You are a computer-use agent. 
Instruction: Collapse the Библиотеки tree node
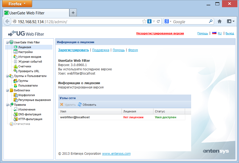click(7, 90)
